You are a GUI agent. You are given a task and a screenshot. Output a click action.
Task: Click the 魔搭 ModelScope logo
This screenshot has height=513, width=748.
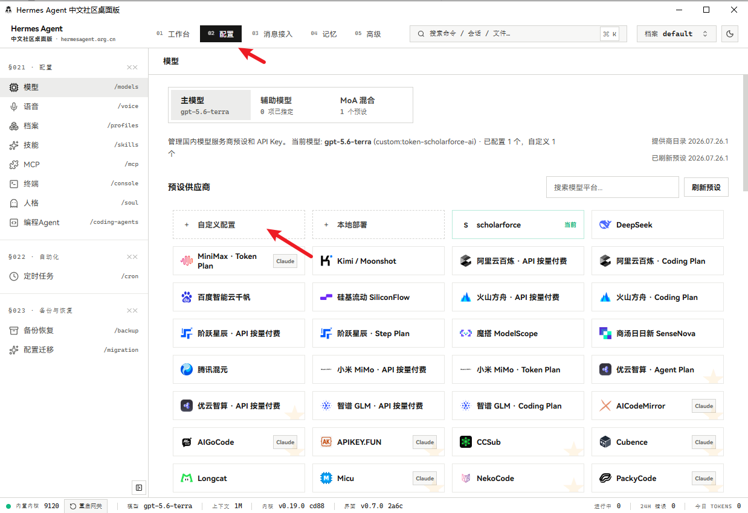[x=466, y=333]
